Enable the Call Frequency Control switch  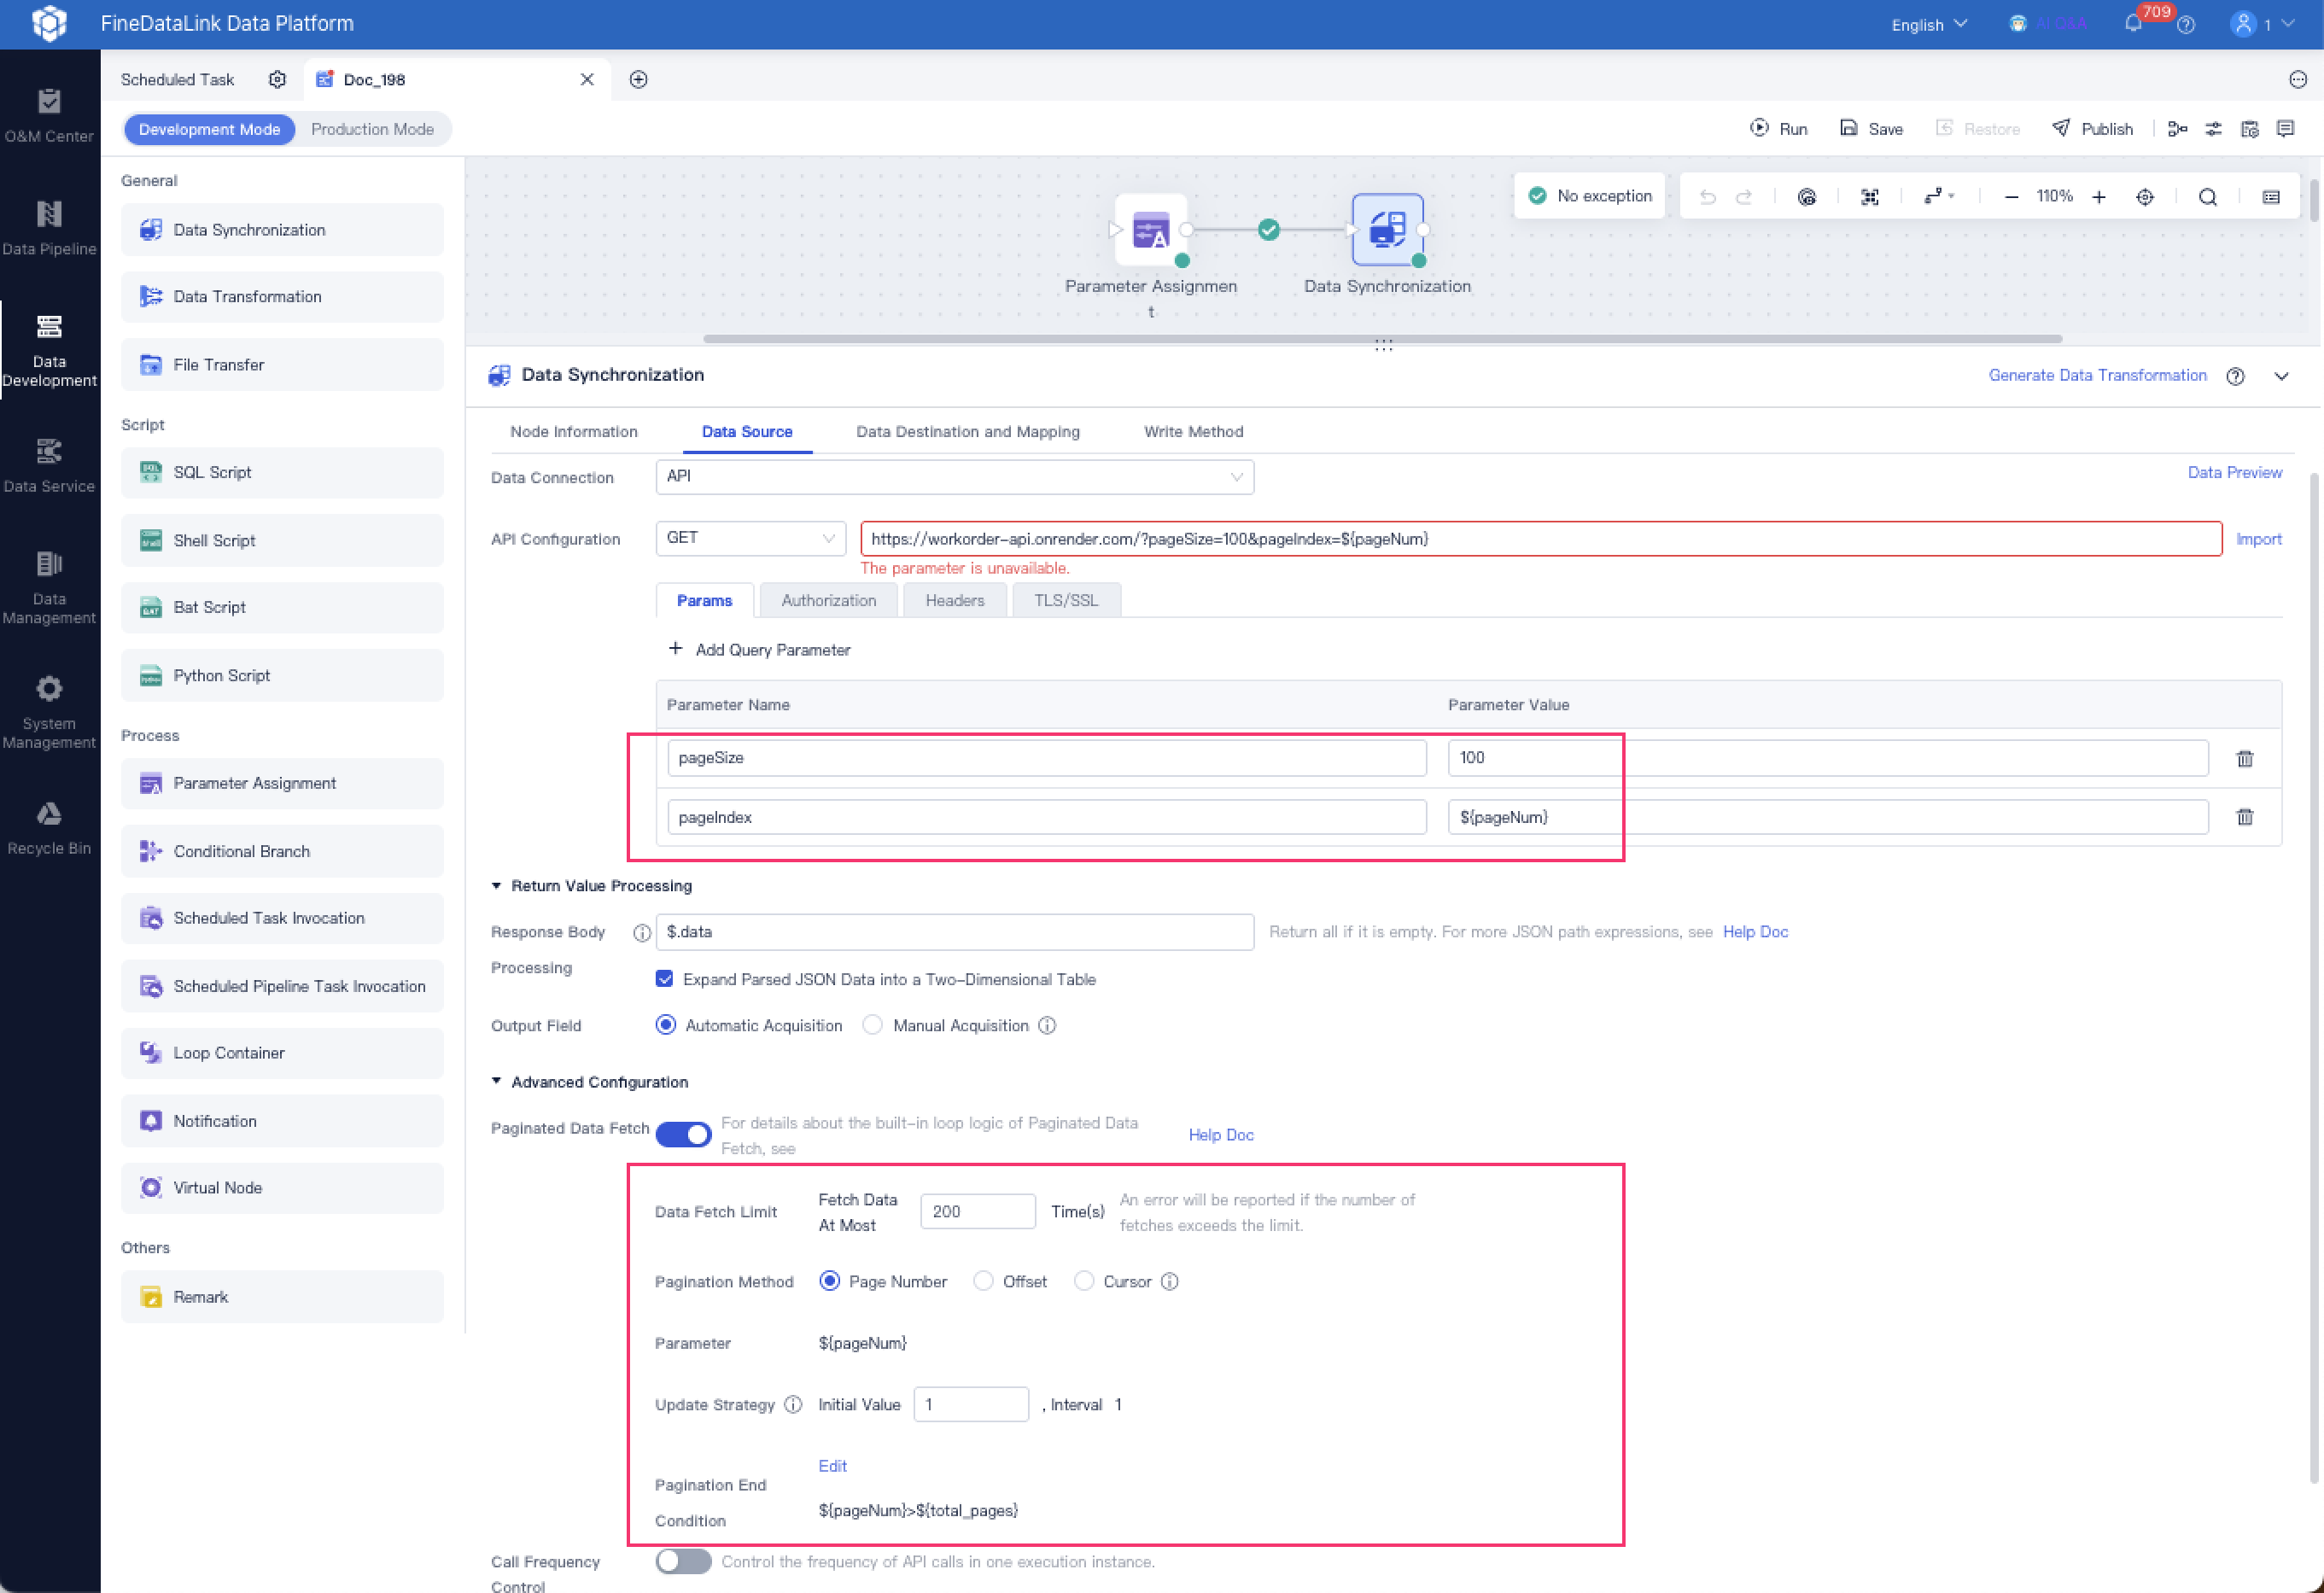683,1561
